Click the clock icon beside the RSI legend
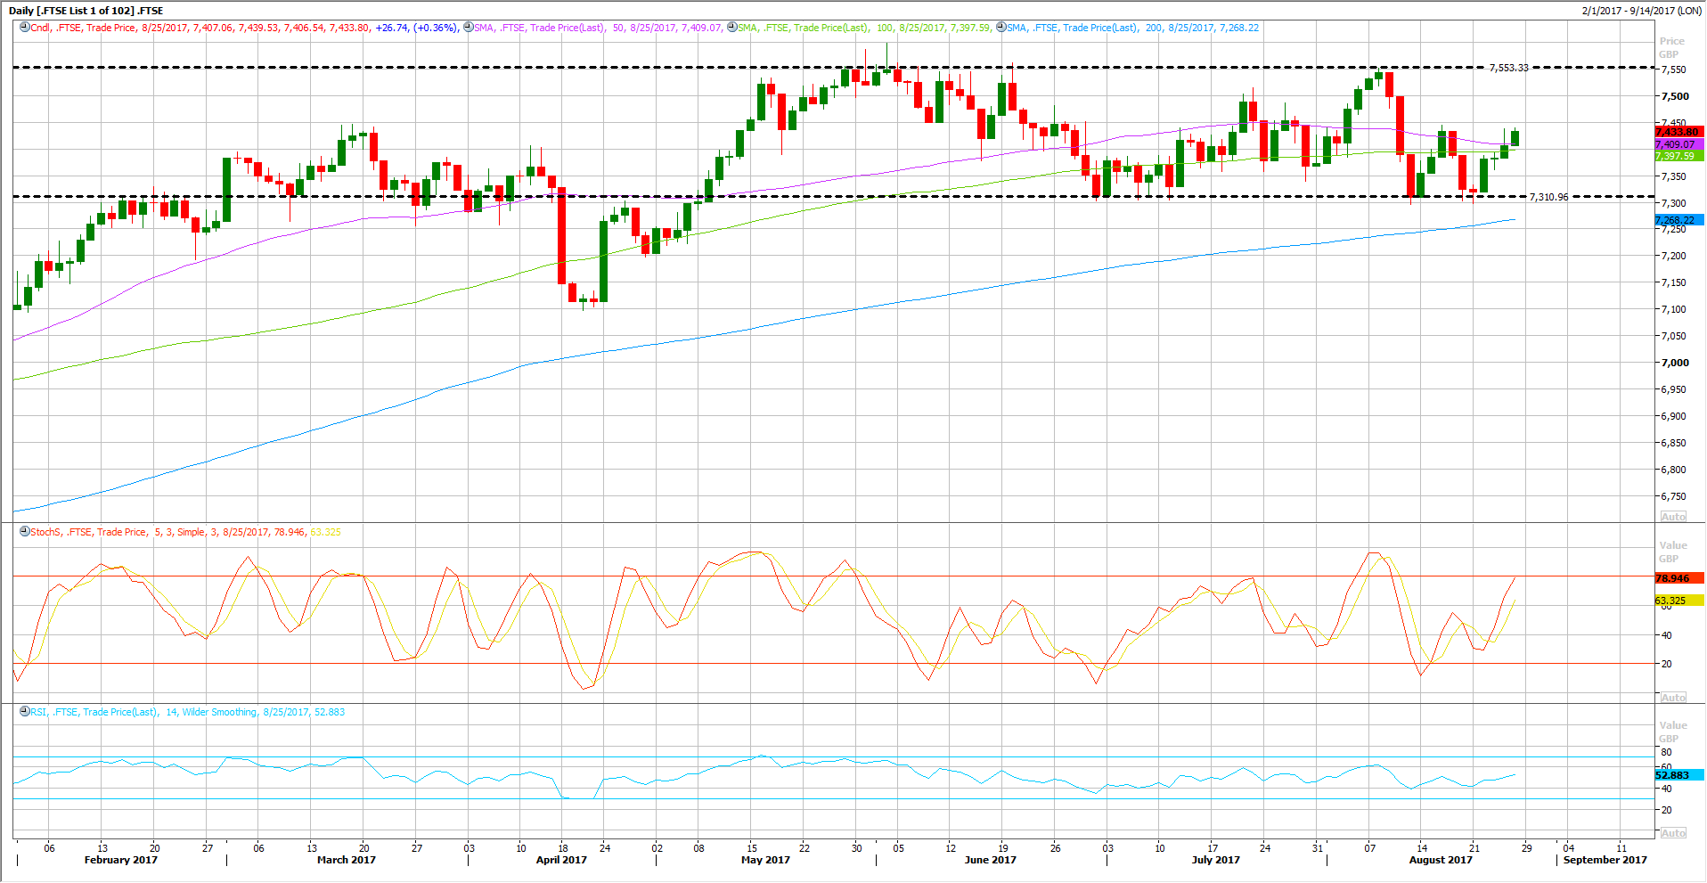The width and height of the screenshot is (1707, 883). pos(24,712)
